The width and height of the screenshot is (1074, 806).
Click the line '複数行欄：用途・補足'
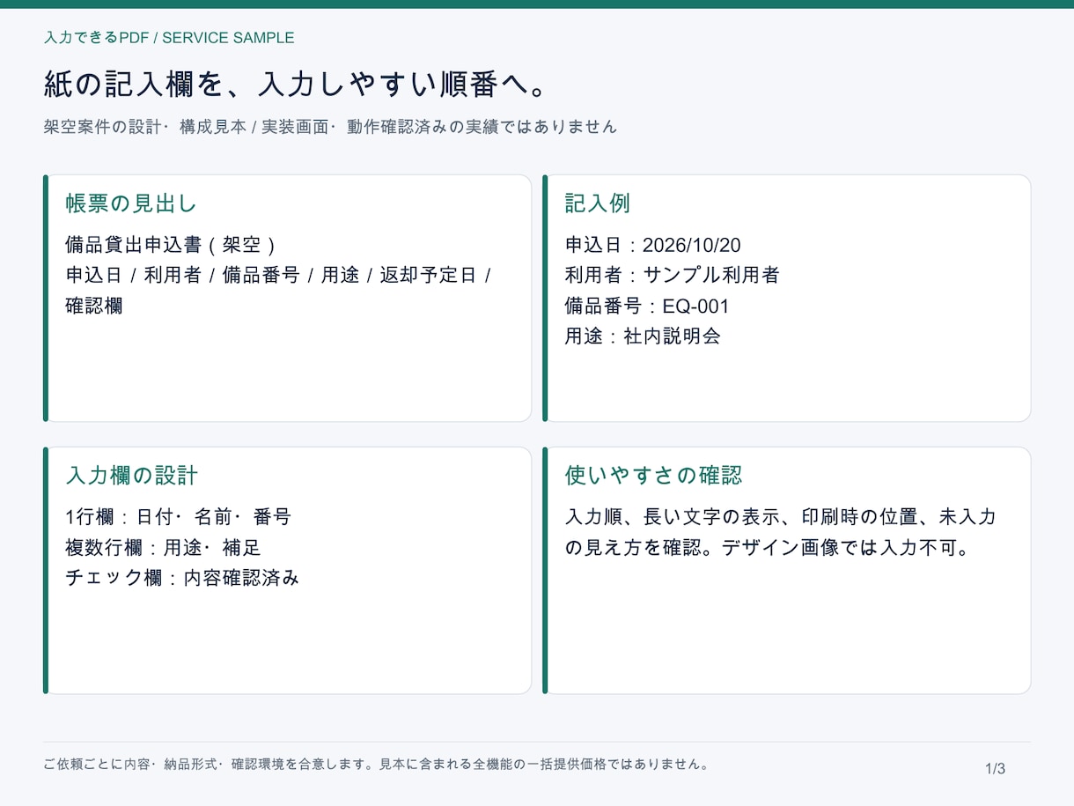tap(163, 548)
